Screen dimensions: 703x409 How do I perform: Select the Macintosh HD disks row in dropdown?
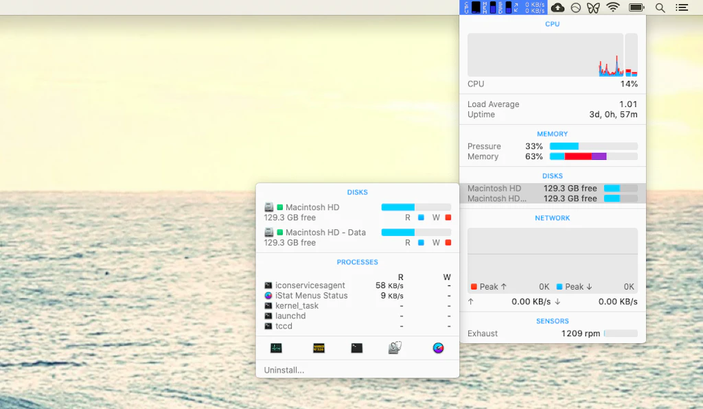(553, 189)
